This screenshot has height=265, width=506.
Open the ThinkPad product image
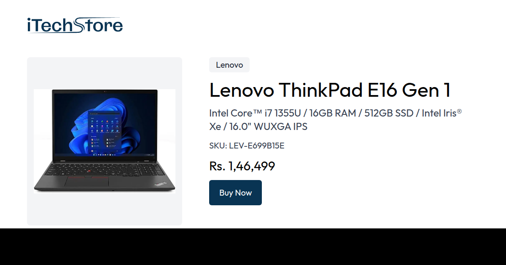[x=105, y=141]
